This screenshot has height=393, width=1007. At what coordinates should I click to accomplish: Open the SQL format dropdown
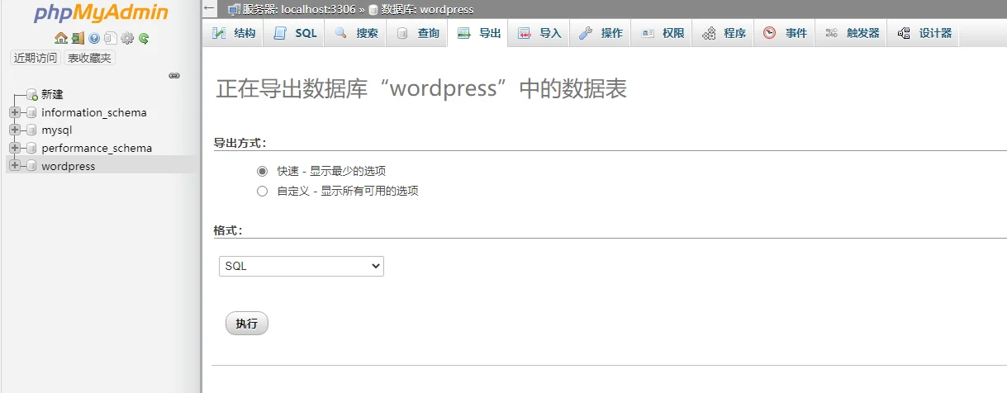(x=302, y=267)
